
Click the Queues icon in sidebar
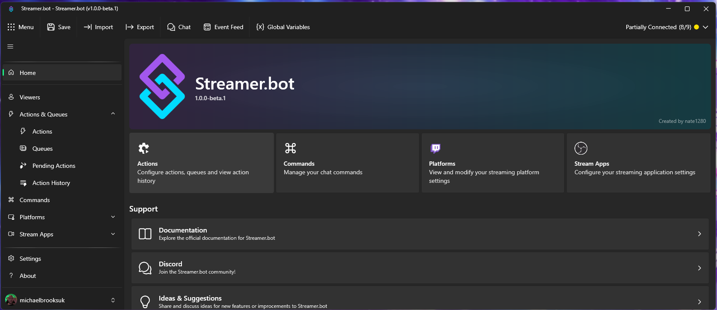point(23,148)
